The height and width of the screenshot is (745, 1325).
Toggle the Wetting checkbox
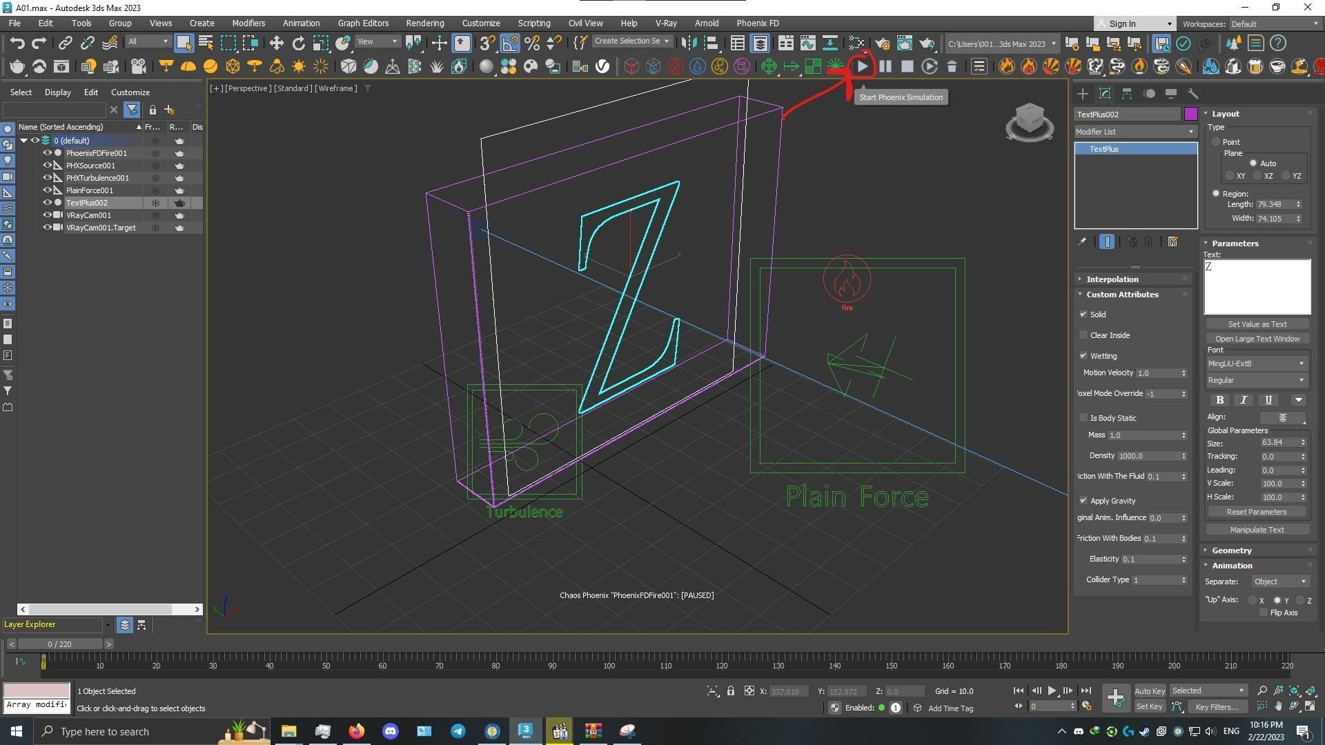[1083, 356]
